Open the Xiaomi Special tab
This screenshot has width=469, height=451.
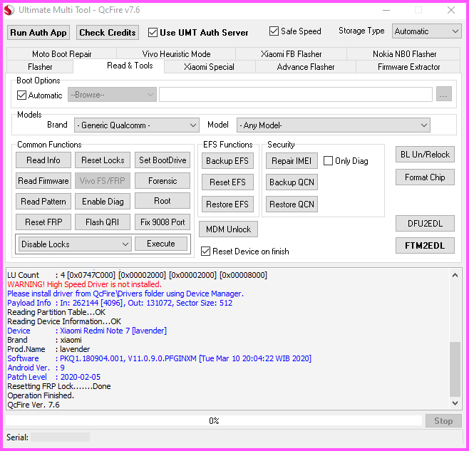coord(209,67)
